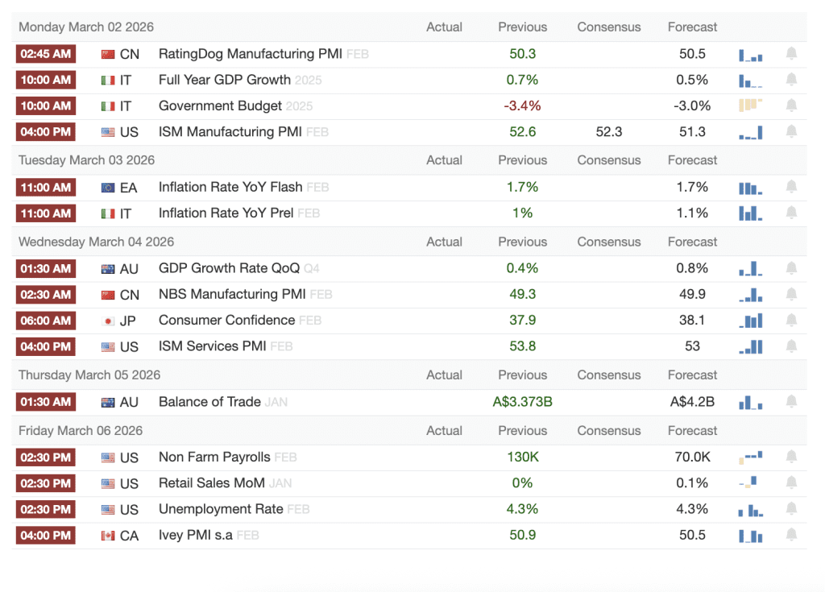Click the 02:45 AM time badge
Viewport: 825px width, 592px height.
point(46,54)
